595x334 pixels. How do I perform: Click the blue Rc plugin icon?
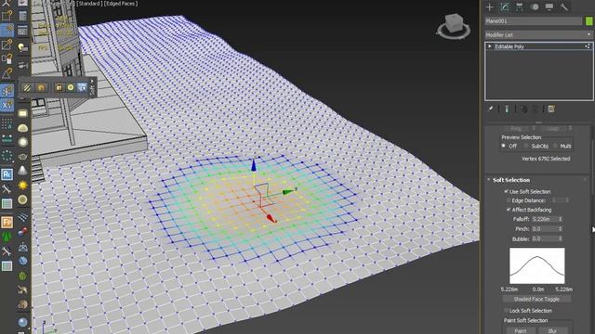click(7, 174)
